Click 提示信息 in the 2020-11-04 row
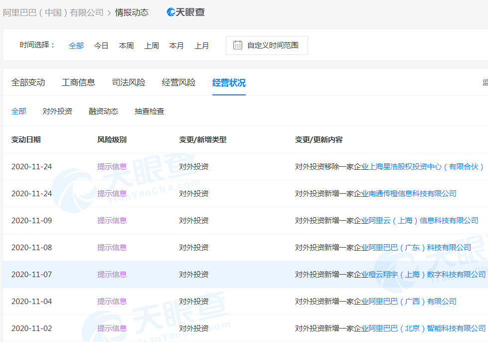This screenshot has height=342, width=488. (x=112, y=302)
